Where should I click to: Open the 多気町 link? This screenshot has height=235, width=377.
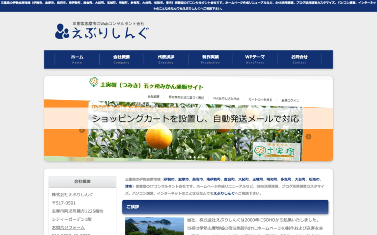286,179
